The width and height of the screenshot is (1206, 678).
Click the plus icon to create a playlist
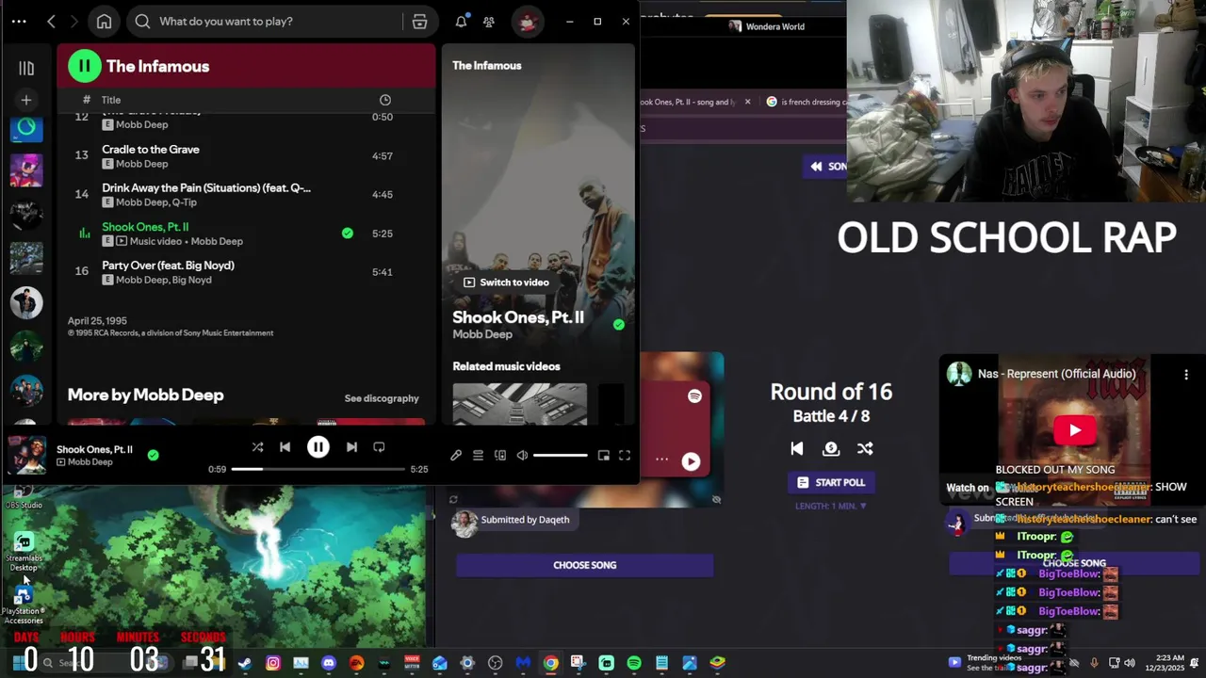click(x=26, y=99)
